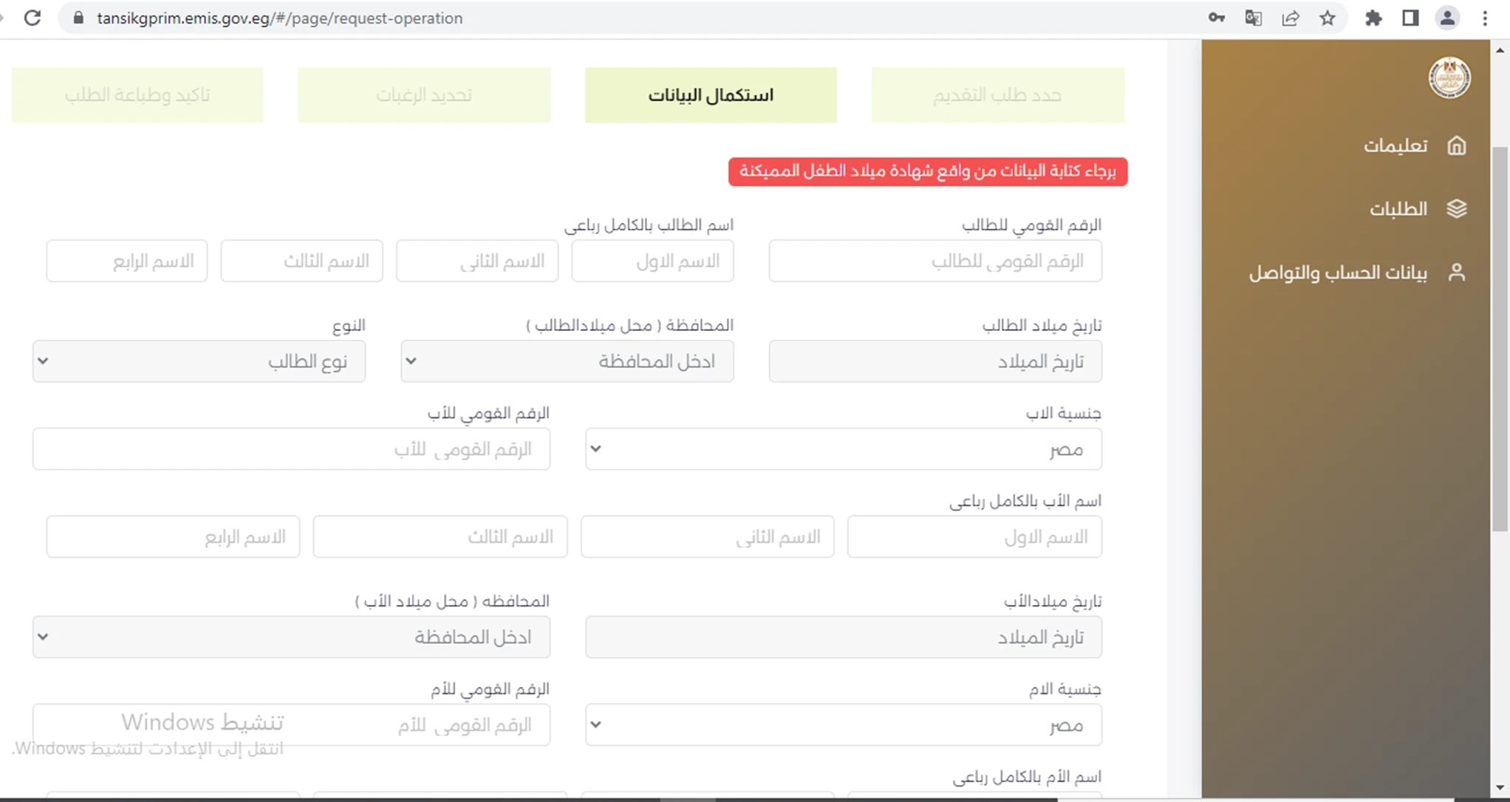This screenshot has height=802, width=1510.
Task: Open the student birth governorate dropdown
Action: 567,361
